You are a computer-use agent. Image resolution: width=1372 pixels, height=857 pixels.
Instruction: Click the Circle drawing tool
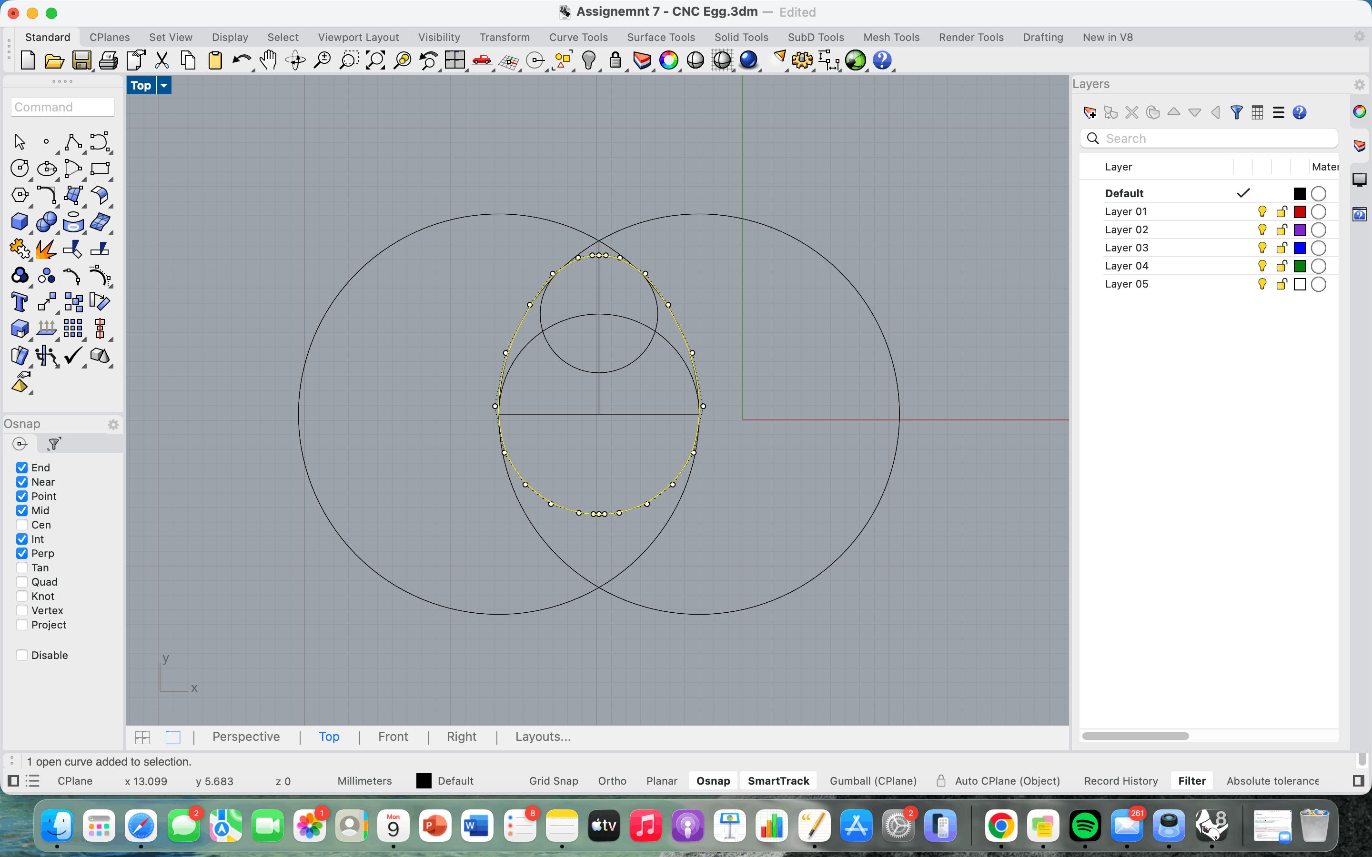[19, 169]
